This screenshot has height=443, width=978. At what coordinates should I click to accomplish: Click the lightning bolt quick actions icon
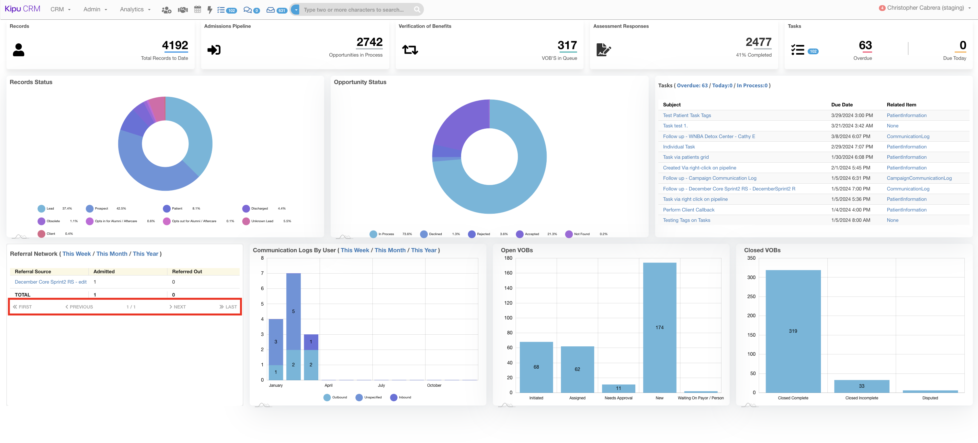210,10
